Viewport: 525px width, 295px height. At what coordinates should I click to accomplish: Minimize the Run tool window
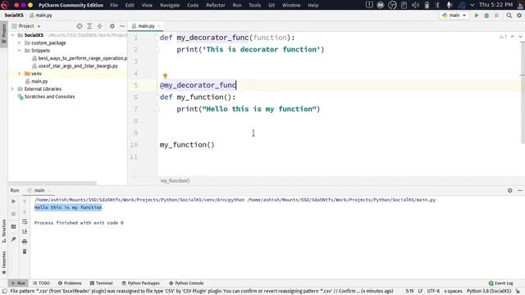point(520,190)
